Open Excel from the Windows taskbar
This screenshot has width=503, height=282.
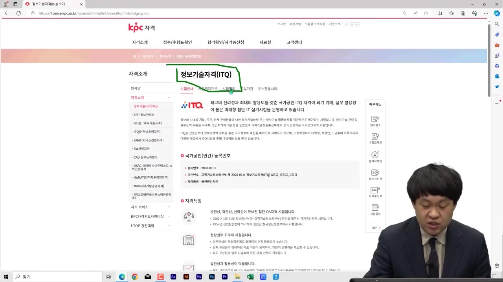250,277
